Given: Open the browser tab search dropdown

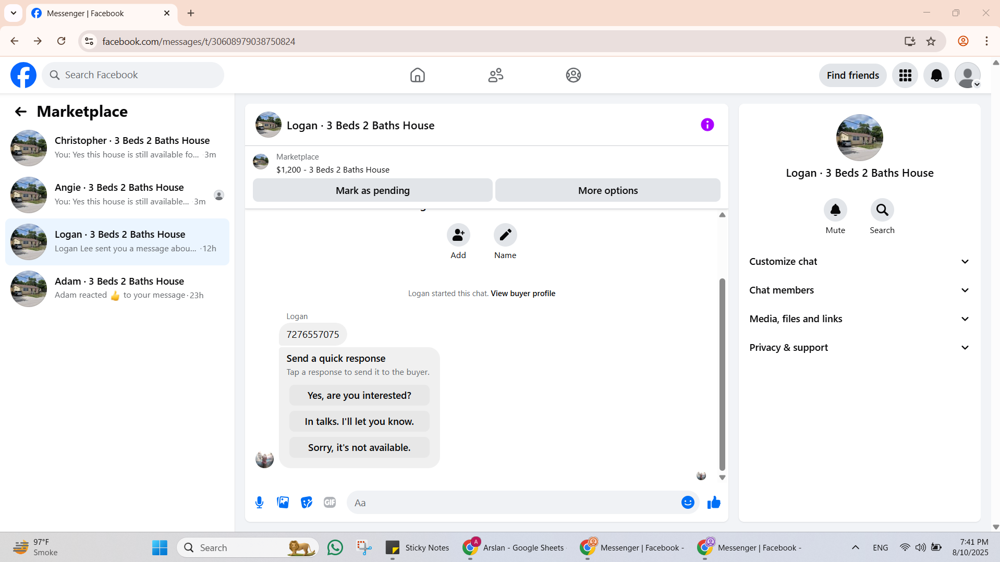Looking at the screenshot, I should coord(14,13).
